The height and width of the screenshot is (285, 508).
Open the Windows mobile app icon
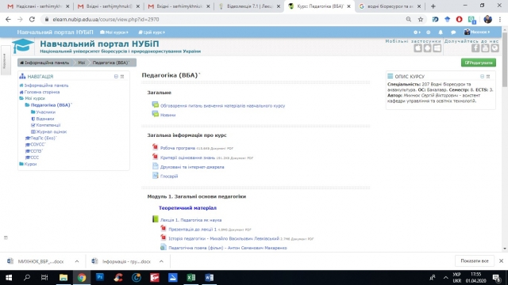point(437,48)
